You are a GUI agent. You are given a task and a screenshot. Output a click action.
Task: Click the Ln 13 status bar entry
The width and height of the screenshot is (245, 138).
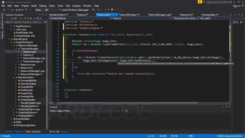click(x=150, y=136)
